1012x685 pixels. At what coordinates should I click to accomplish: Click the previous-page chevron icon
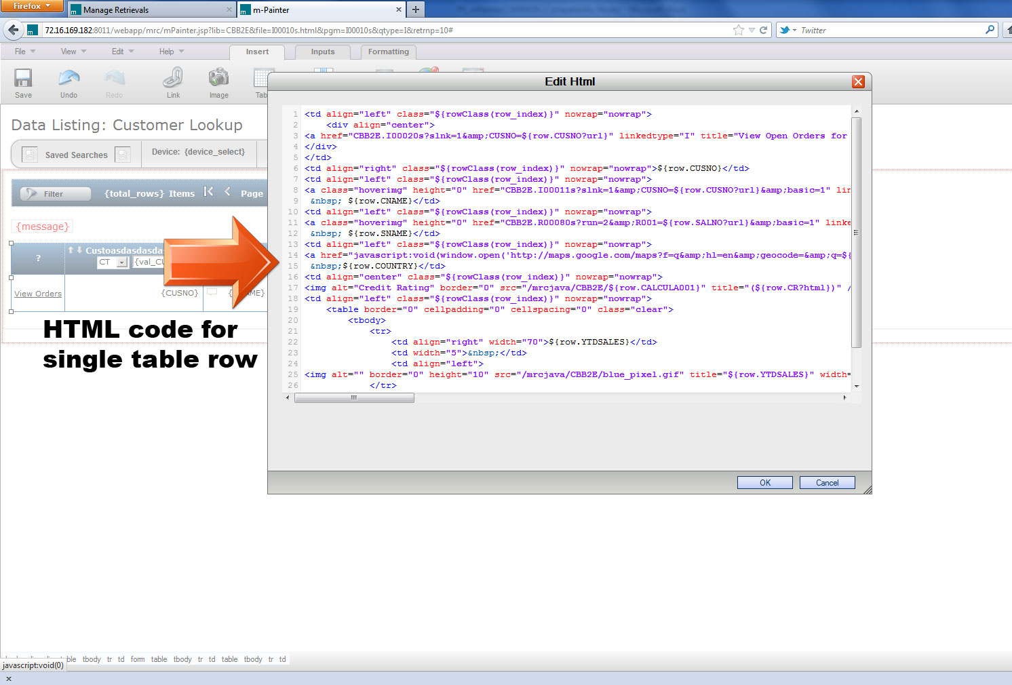click(227, 192)
